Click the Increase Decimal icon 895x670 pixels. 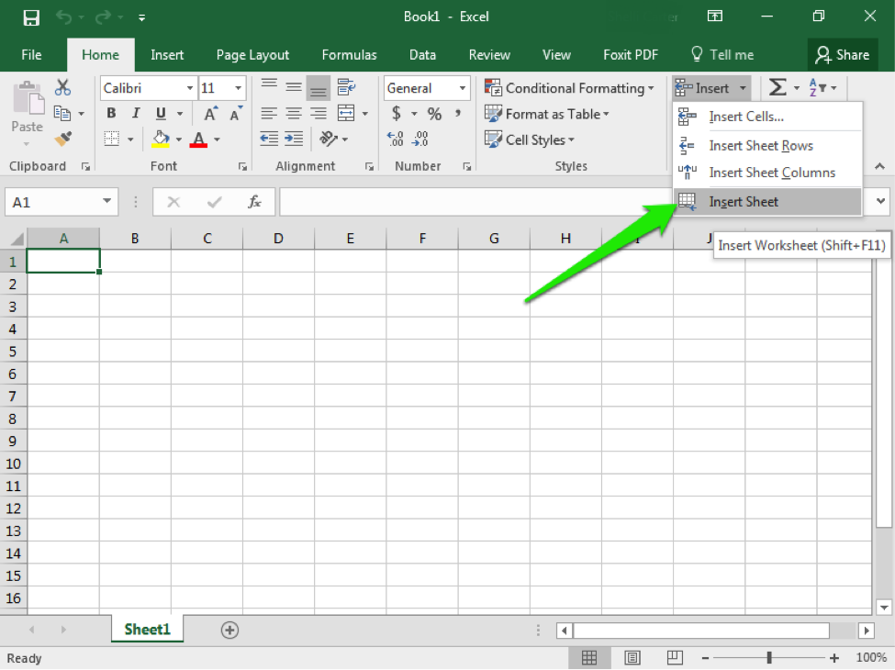coord(395,139)
